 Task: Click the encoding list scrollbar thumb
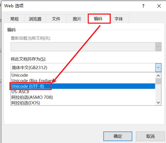pos(158,81)
